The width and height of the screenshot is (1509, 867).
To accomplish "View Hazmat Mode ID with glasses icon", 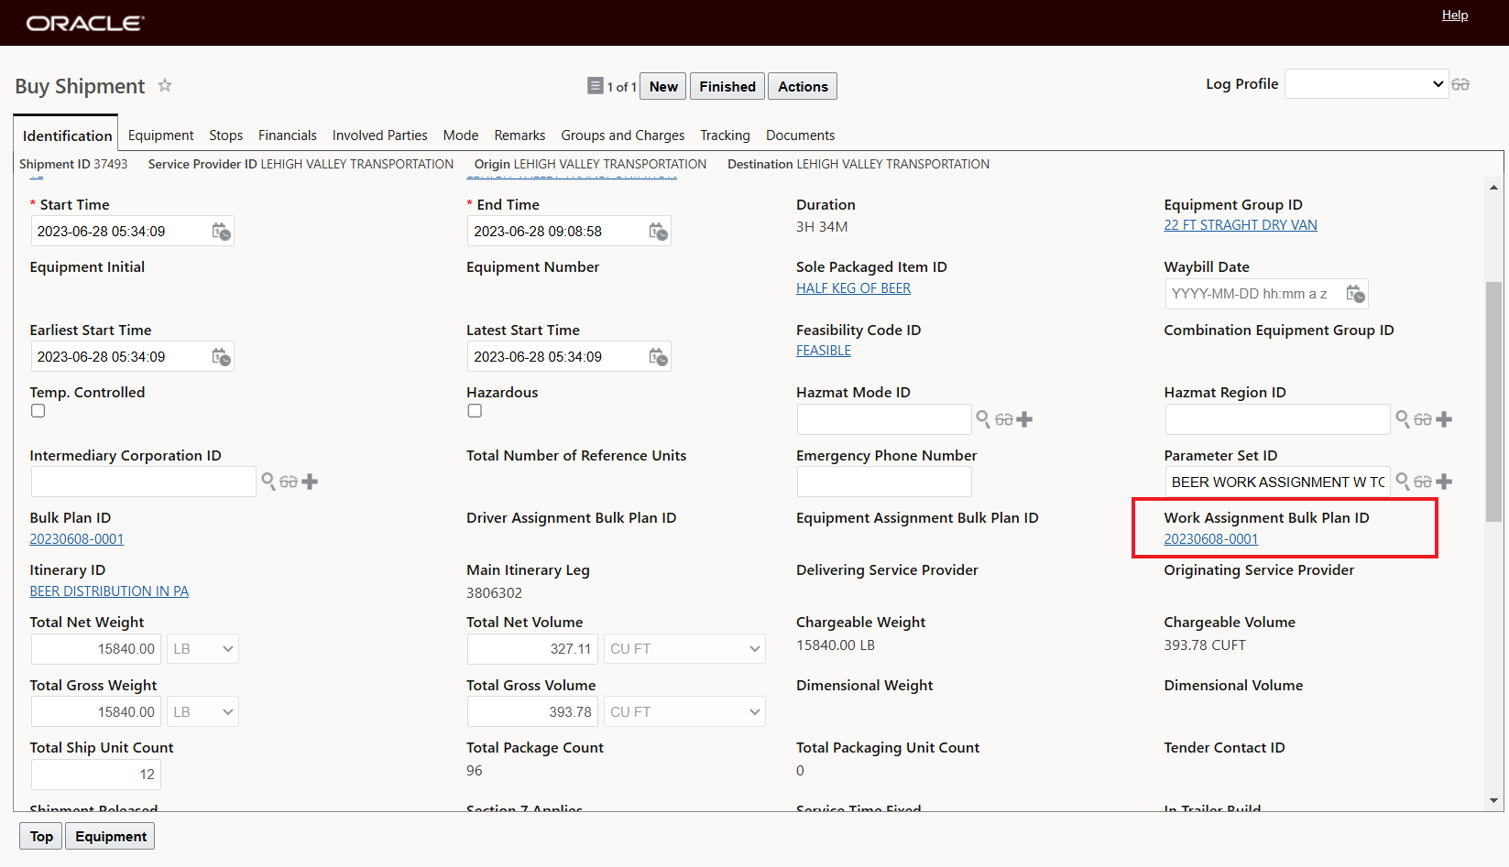I will 1004,419.
